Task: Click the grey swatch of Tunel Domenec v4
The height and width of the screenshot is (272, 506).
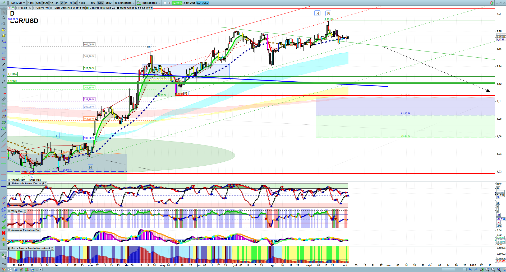Action: pyautogui.click(x=51, y=8)
